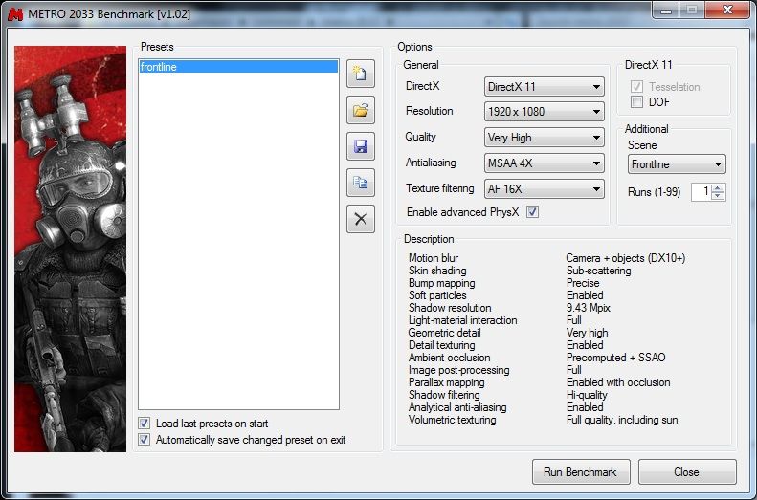This screenshot has height=500, width=757.
Task: Toggle Automatically save changed preset on exit
Action: [x=144, y=439]
